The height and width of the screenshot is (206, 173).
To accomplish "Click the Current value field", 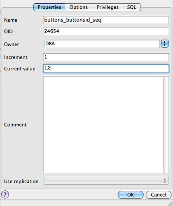I will point(106,68).
